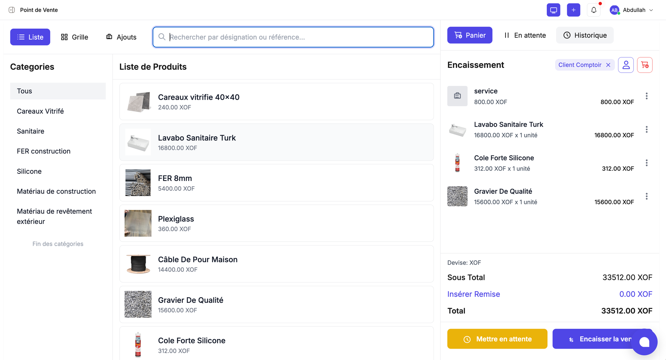This screenshot has width=666, height=360.
Task: Open the Ajouts view
Action: click(121, 37)
